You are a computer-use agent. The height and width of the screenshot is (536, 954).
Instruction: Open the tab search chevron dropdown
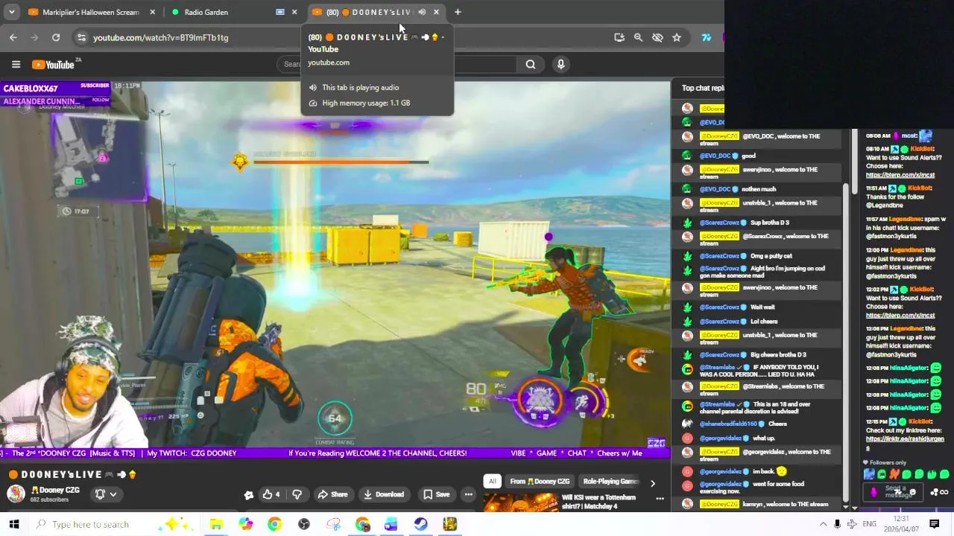click(12, 12)
